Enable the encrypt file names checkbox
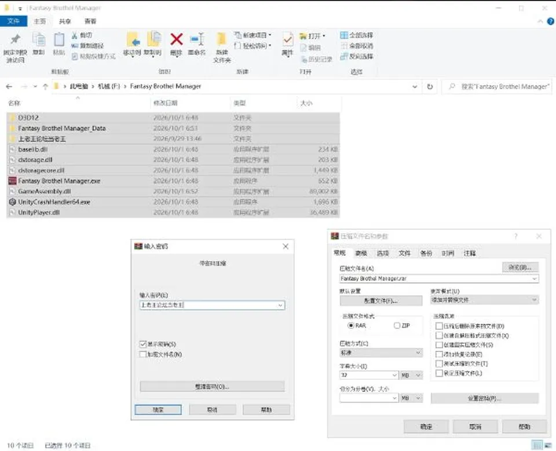This screenshot has width=556, height=451. coord(143,354)
